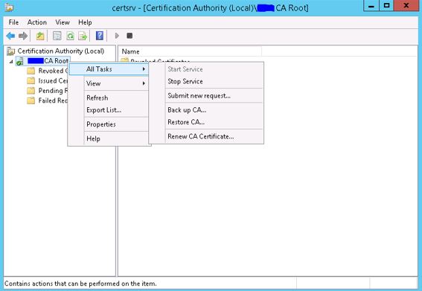Click the Export List toolbar icon
The width and height of the screenshot is (422, 291).
[x=83, y=36]
